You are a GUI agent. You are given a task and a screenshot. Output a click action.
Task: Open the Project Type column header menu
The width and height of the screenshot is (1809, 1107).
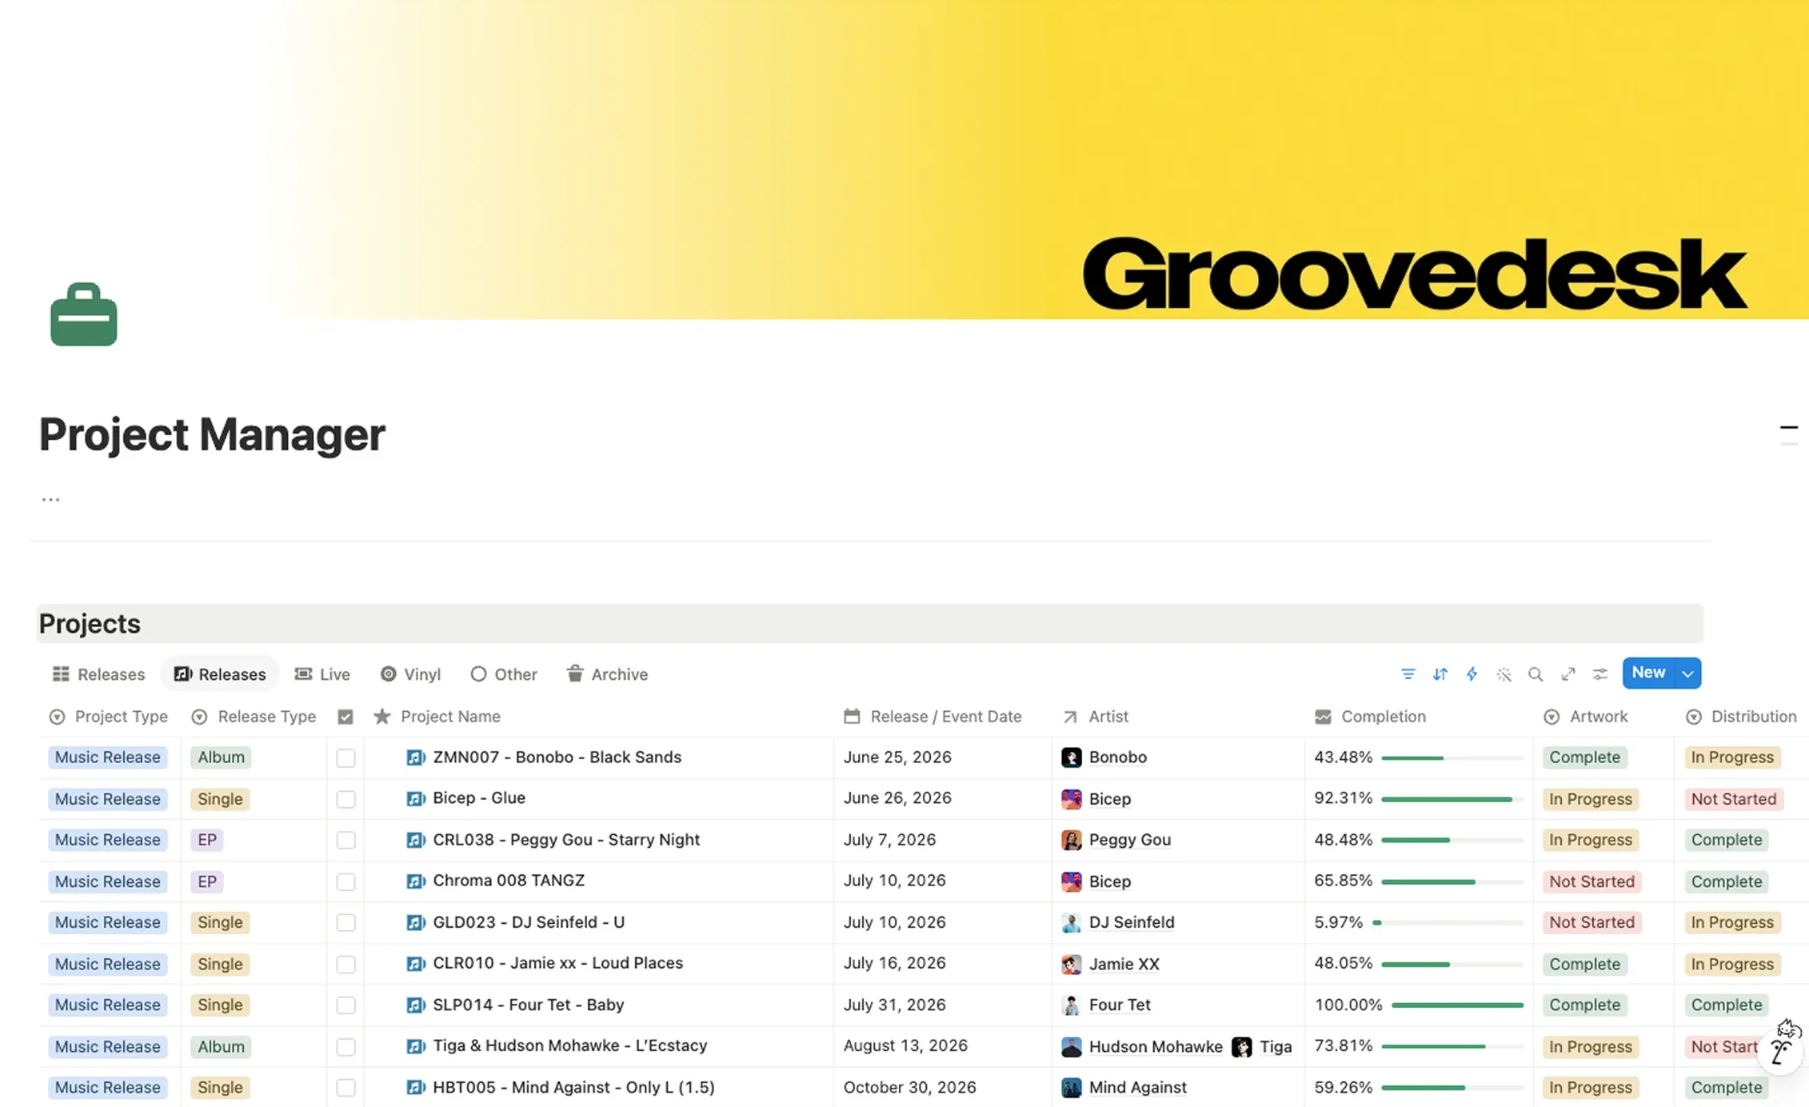109,717
